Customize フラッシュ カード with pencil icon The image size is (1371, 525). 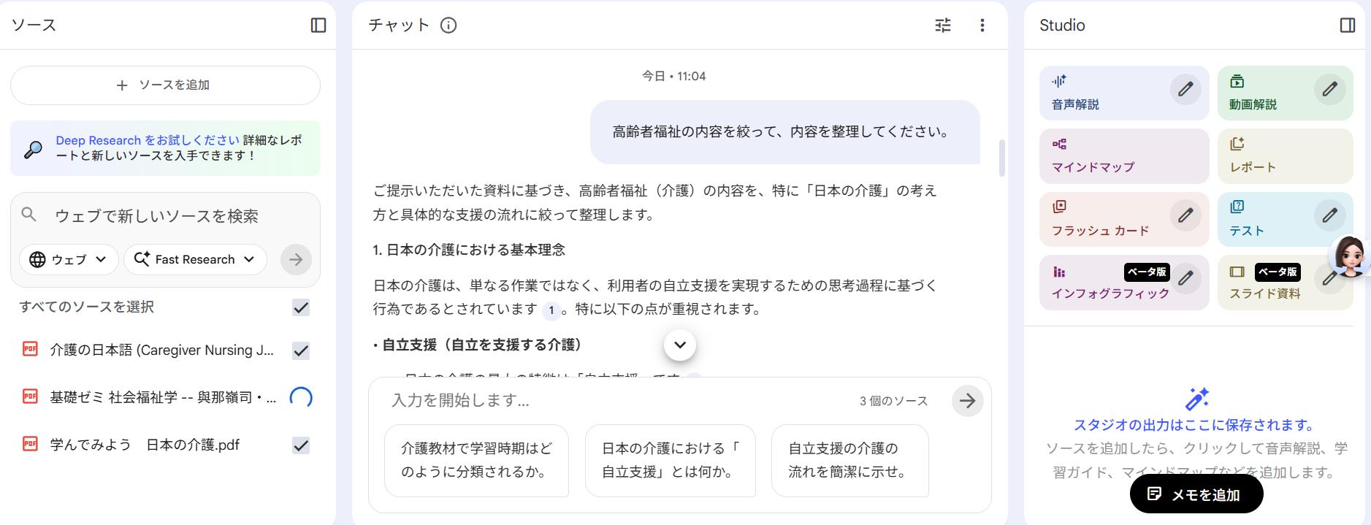1185,215
